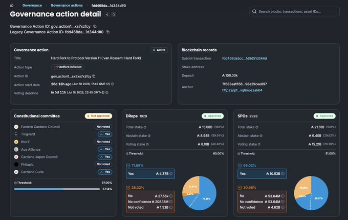
Task: Click info icon next to SPOs Total stake
Action: tap(257, 127)
